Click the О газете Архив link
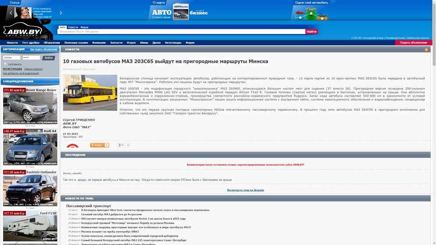Viewport: 436px width, 245px height. pyautogui.click(x=161, y=17)
